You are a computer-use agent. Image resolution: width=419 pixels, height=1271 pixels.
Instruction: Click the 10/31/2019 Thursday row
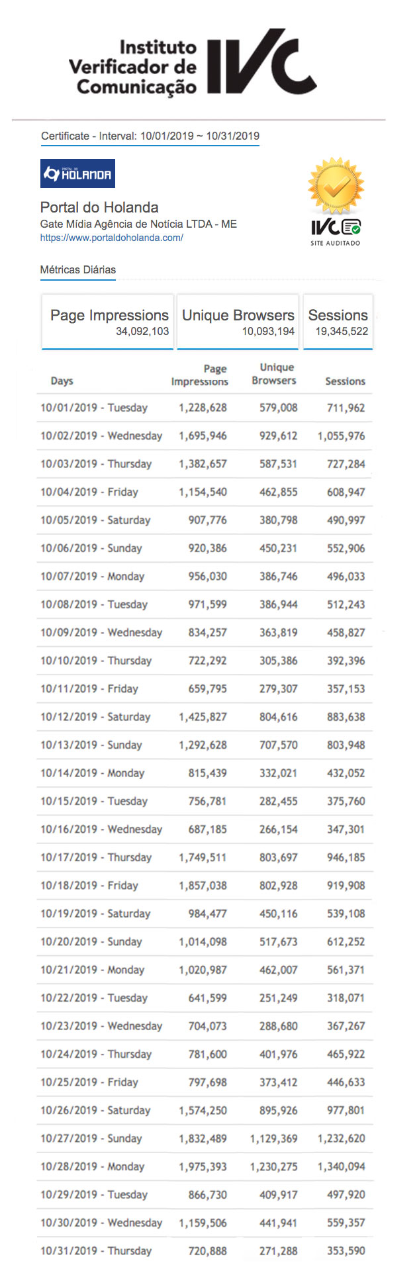click(x=204, y=1251)
